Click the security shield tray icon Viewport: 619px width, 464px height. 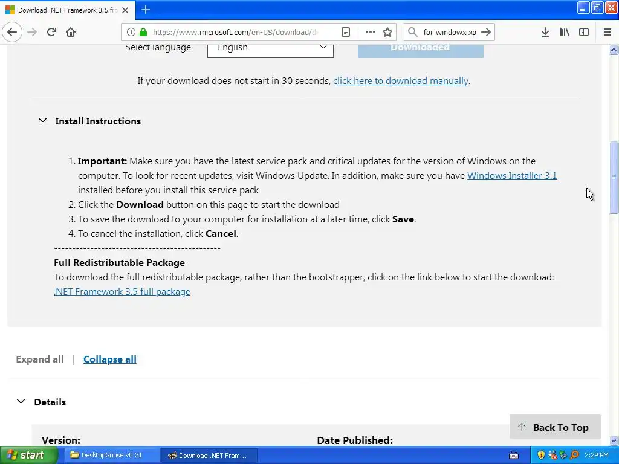click(x=541, y=456)
